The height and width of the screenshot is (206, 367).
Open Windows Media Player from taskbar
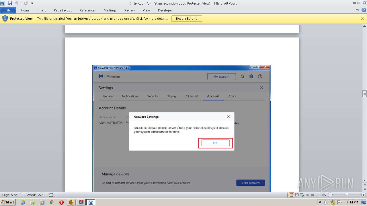pos(42,202)
